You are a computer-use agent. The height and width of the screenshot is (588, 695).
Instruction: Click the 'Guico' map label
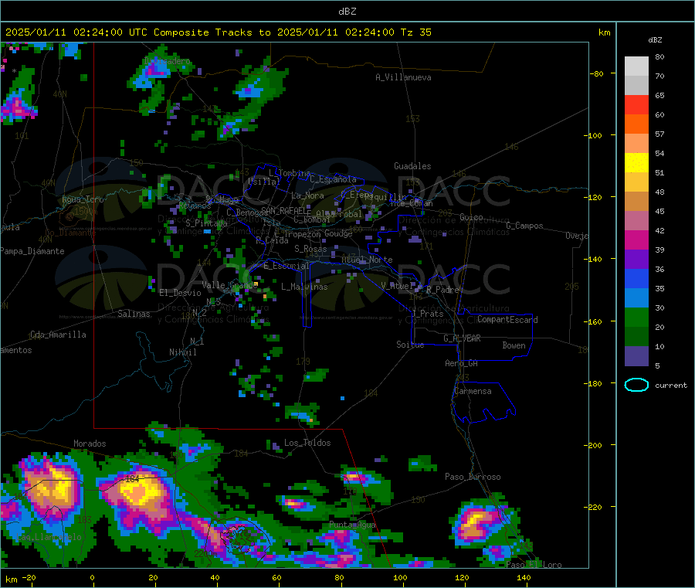471,217
